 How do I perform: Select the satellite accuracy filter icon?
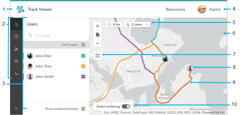click(16, 49)
